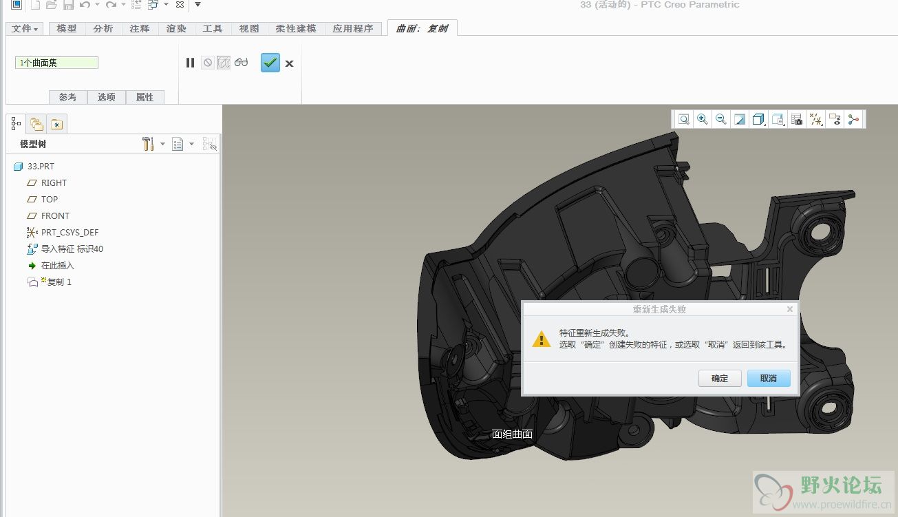This screenshot has height=517, width=898.
Task: Select the 在此插入 marker
Action: 50,266
